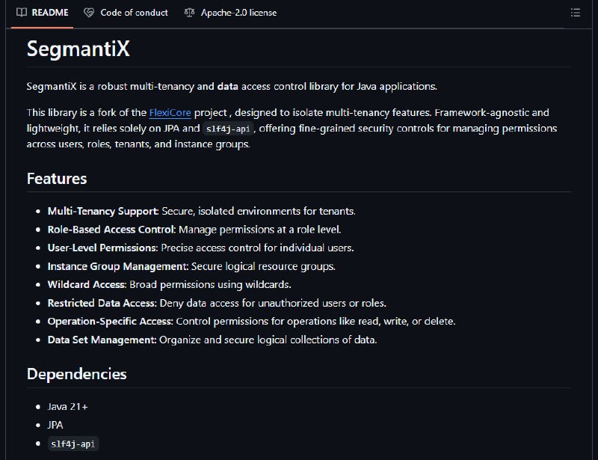Click the Java 21+ dependency item

point(67,407)
